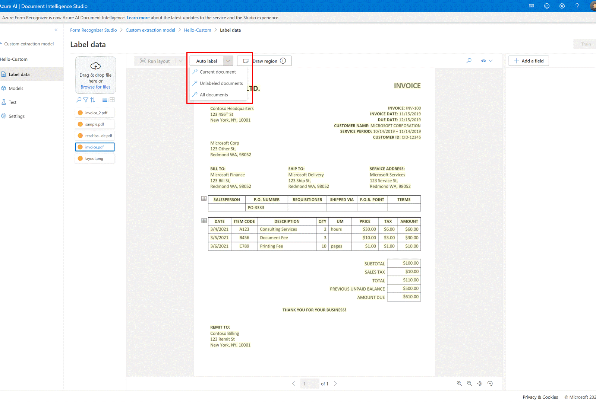Expand the chevron next to the eye icon
The image size is (596, 402).
[491, 61]
